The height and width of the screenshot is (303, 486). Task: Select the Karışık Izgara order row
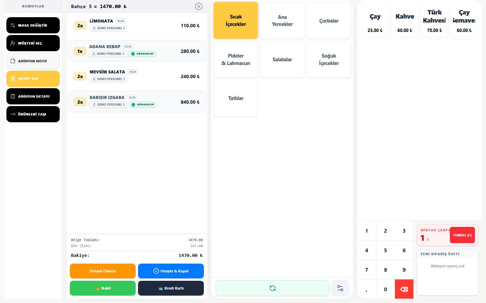137,102
